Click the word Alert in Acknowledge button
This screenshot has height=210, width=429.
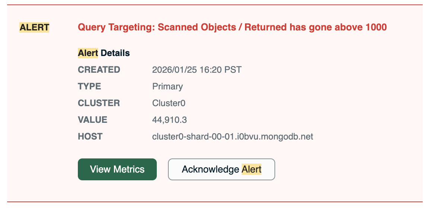coord(252,169)
